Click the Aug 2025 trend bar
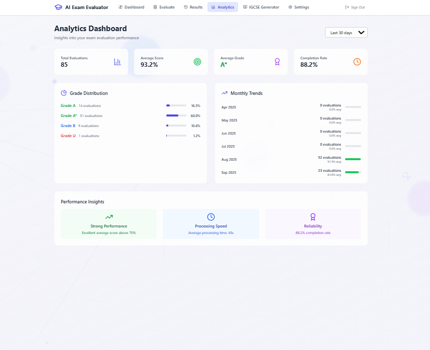The width and height of the screenshot is (430, 350). 353,159
